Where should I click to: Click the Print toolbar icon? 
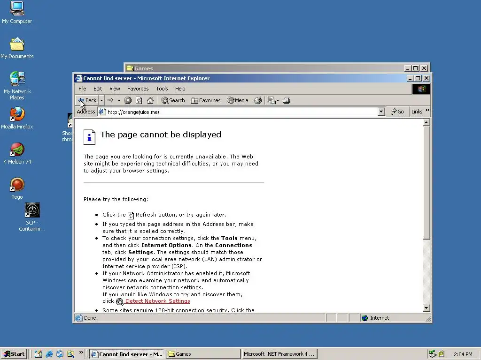click(287, 100)
